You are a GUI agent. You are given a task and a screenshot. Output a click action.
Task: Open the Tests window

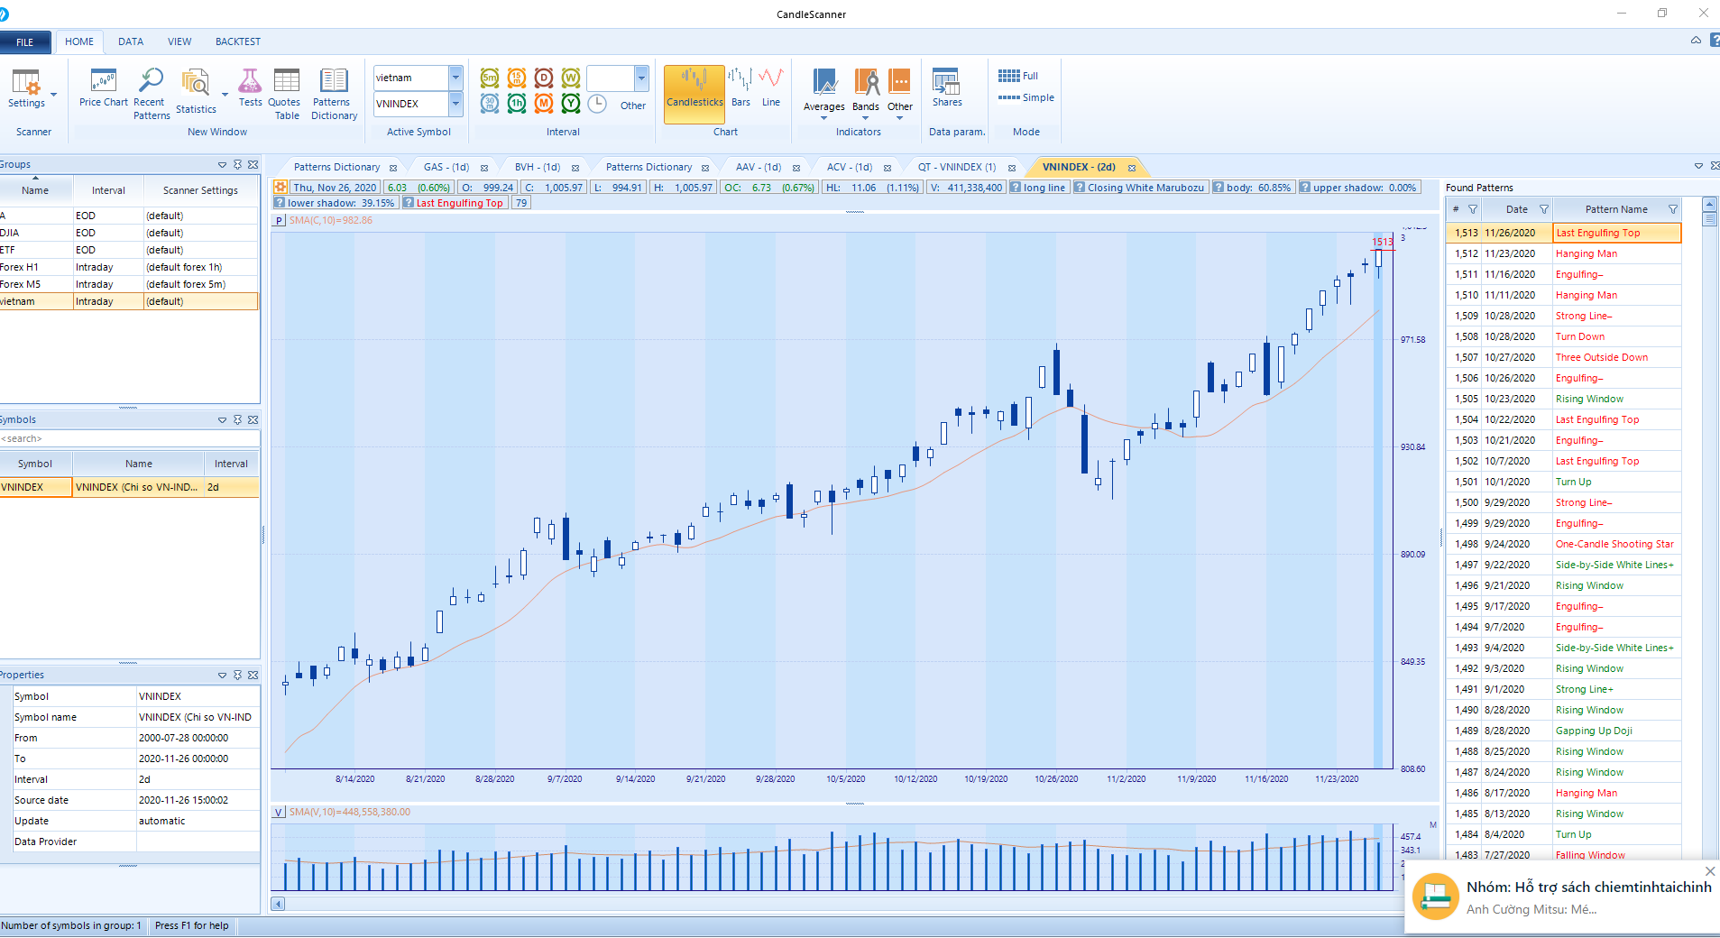tap(250, 88)
